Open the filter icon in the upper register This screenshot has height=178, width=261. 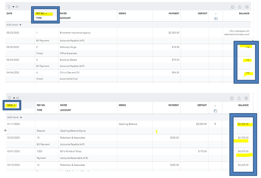tap(9, 7)
